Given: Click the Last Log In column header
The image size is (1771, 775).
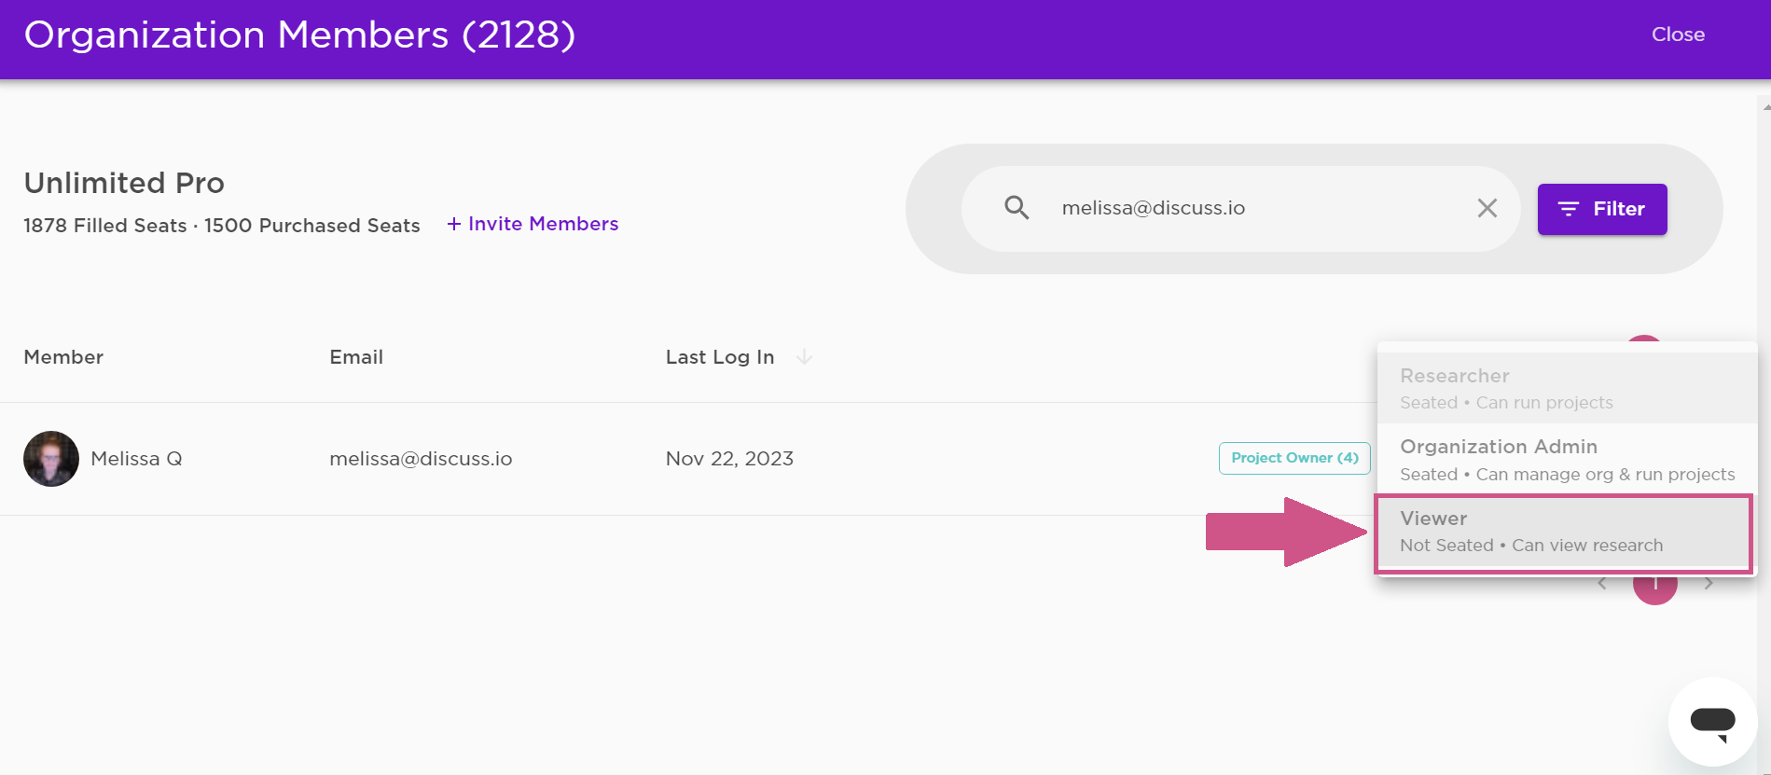Looking at the screenshot, I should [x=720, y=357].
